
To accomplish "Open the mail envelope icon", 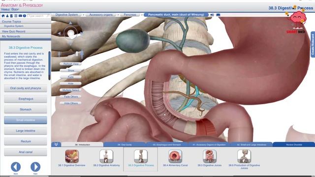I will coord(20,16).
